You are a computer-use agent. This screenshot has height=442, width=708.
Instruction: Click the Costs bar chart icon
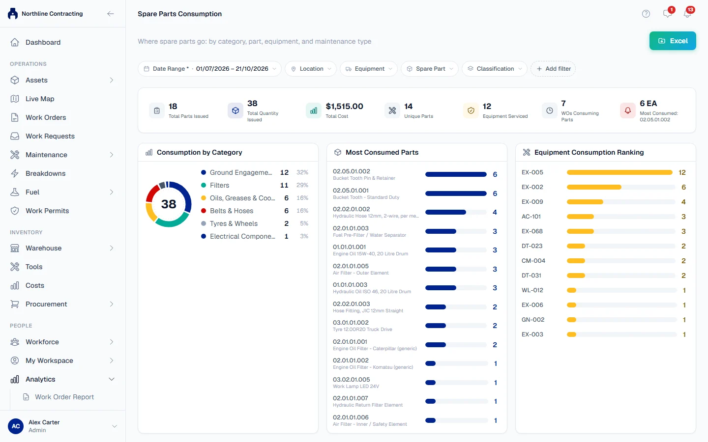pos(15,285)
